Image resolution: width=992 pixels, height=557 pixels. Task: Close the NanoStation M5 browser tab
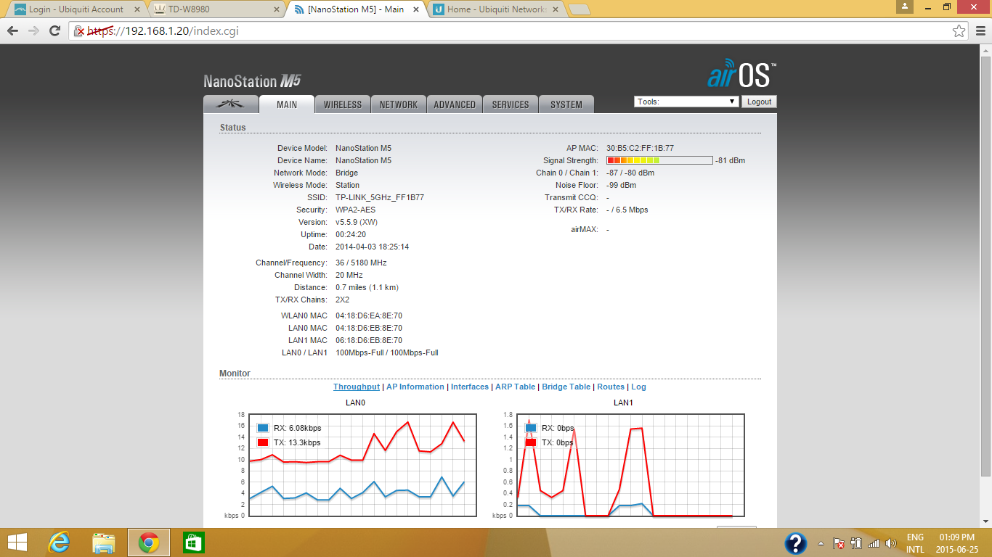416,10
